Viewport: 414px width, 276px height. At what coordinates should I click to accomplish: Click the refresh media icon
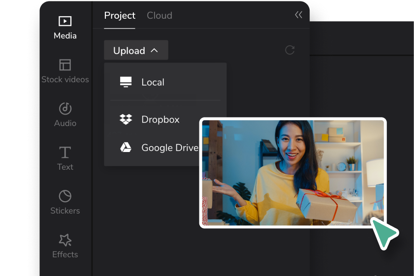290,50
